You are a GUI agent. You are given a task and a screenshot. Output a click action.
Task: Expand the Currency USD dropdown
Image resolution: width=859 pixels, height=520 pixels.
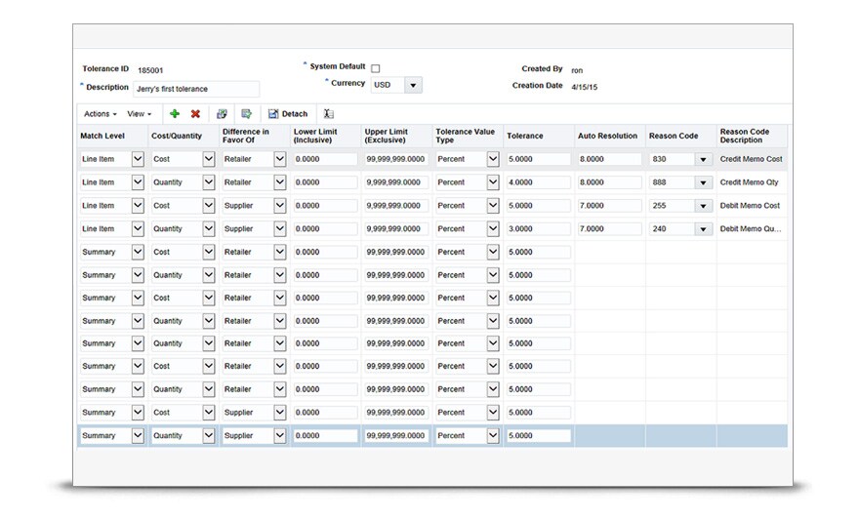(x=414, y=86)
